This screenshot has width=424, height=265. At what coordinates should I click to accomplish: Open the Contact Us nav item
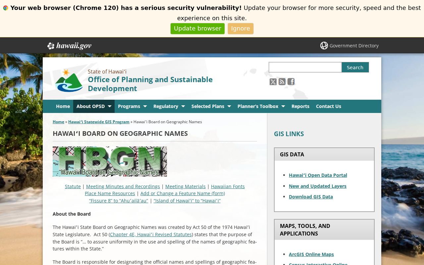[x=329, y=106]
